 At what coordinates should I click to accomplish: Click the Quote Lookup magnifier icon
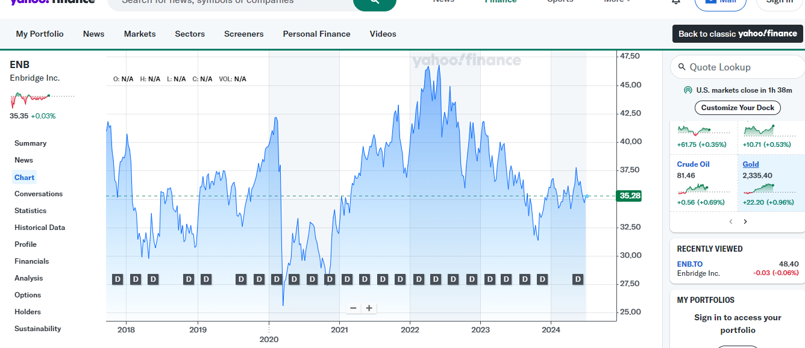click(682, 67)
